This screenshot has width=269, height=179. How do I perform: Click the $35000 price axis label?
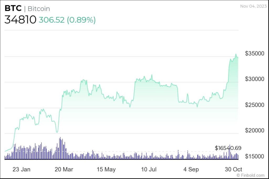coord(255,53)
